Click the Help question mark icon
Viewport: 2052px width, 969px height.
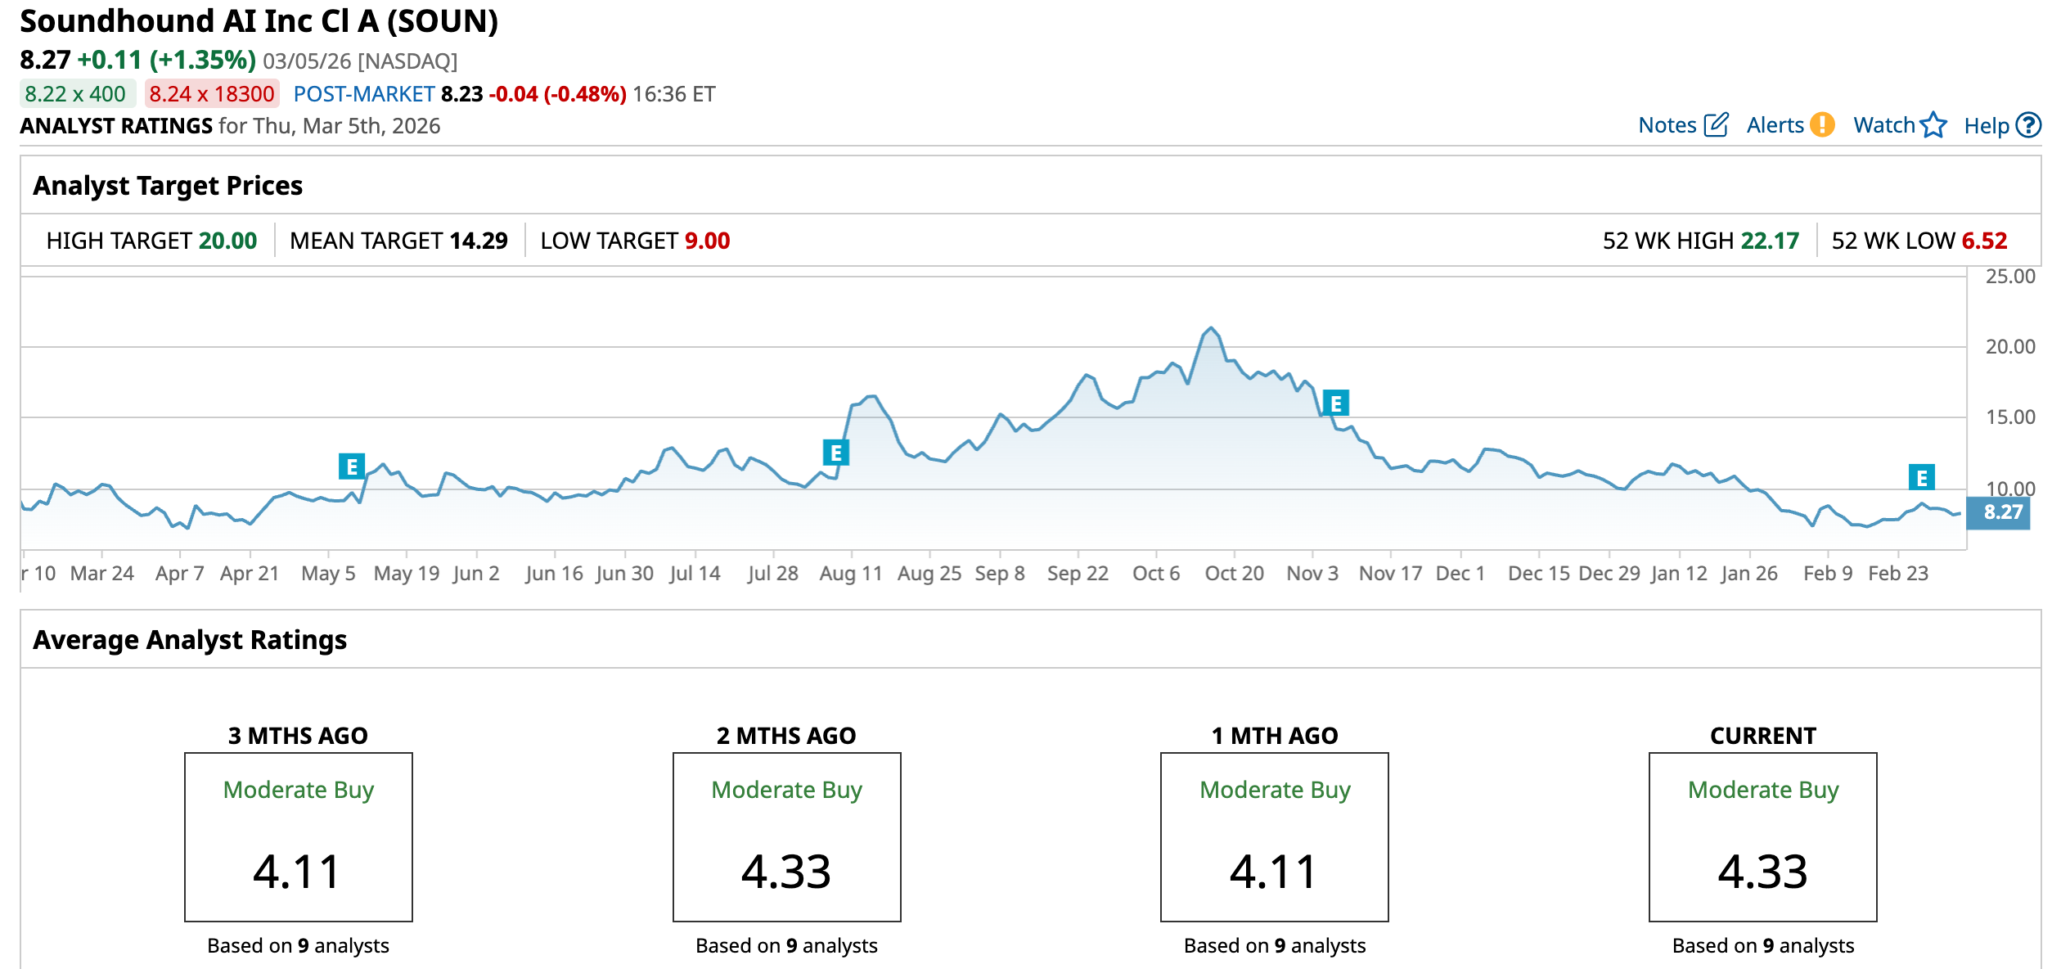pyautogui.click(x=2028, y=125)
